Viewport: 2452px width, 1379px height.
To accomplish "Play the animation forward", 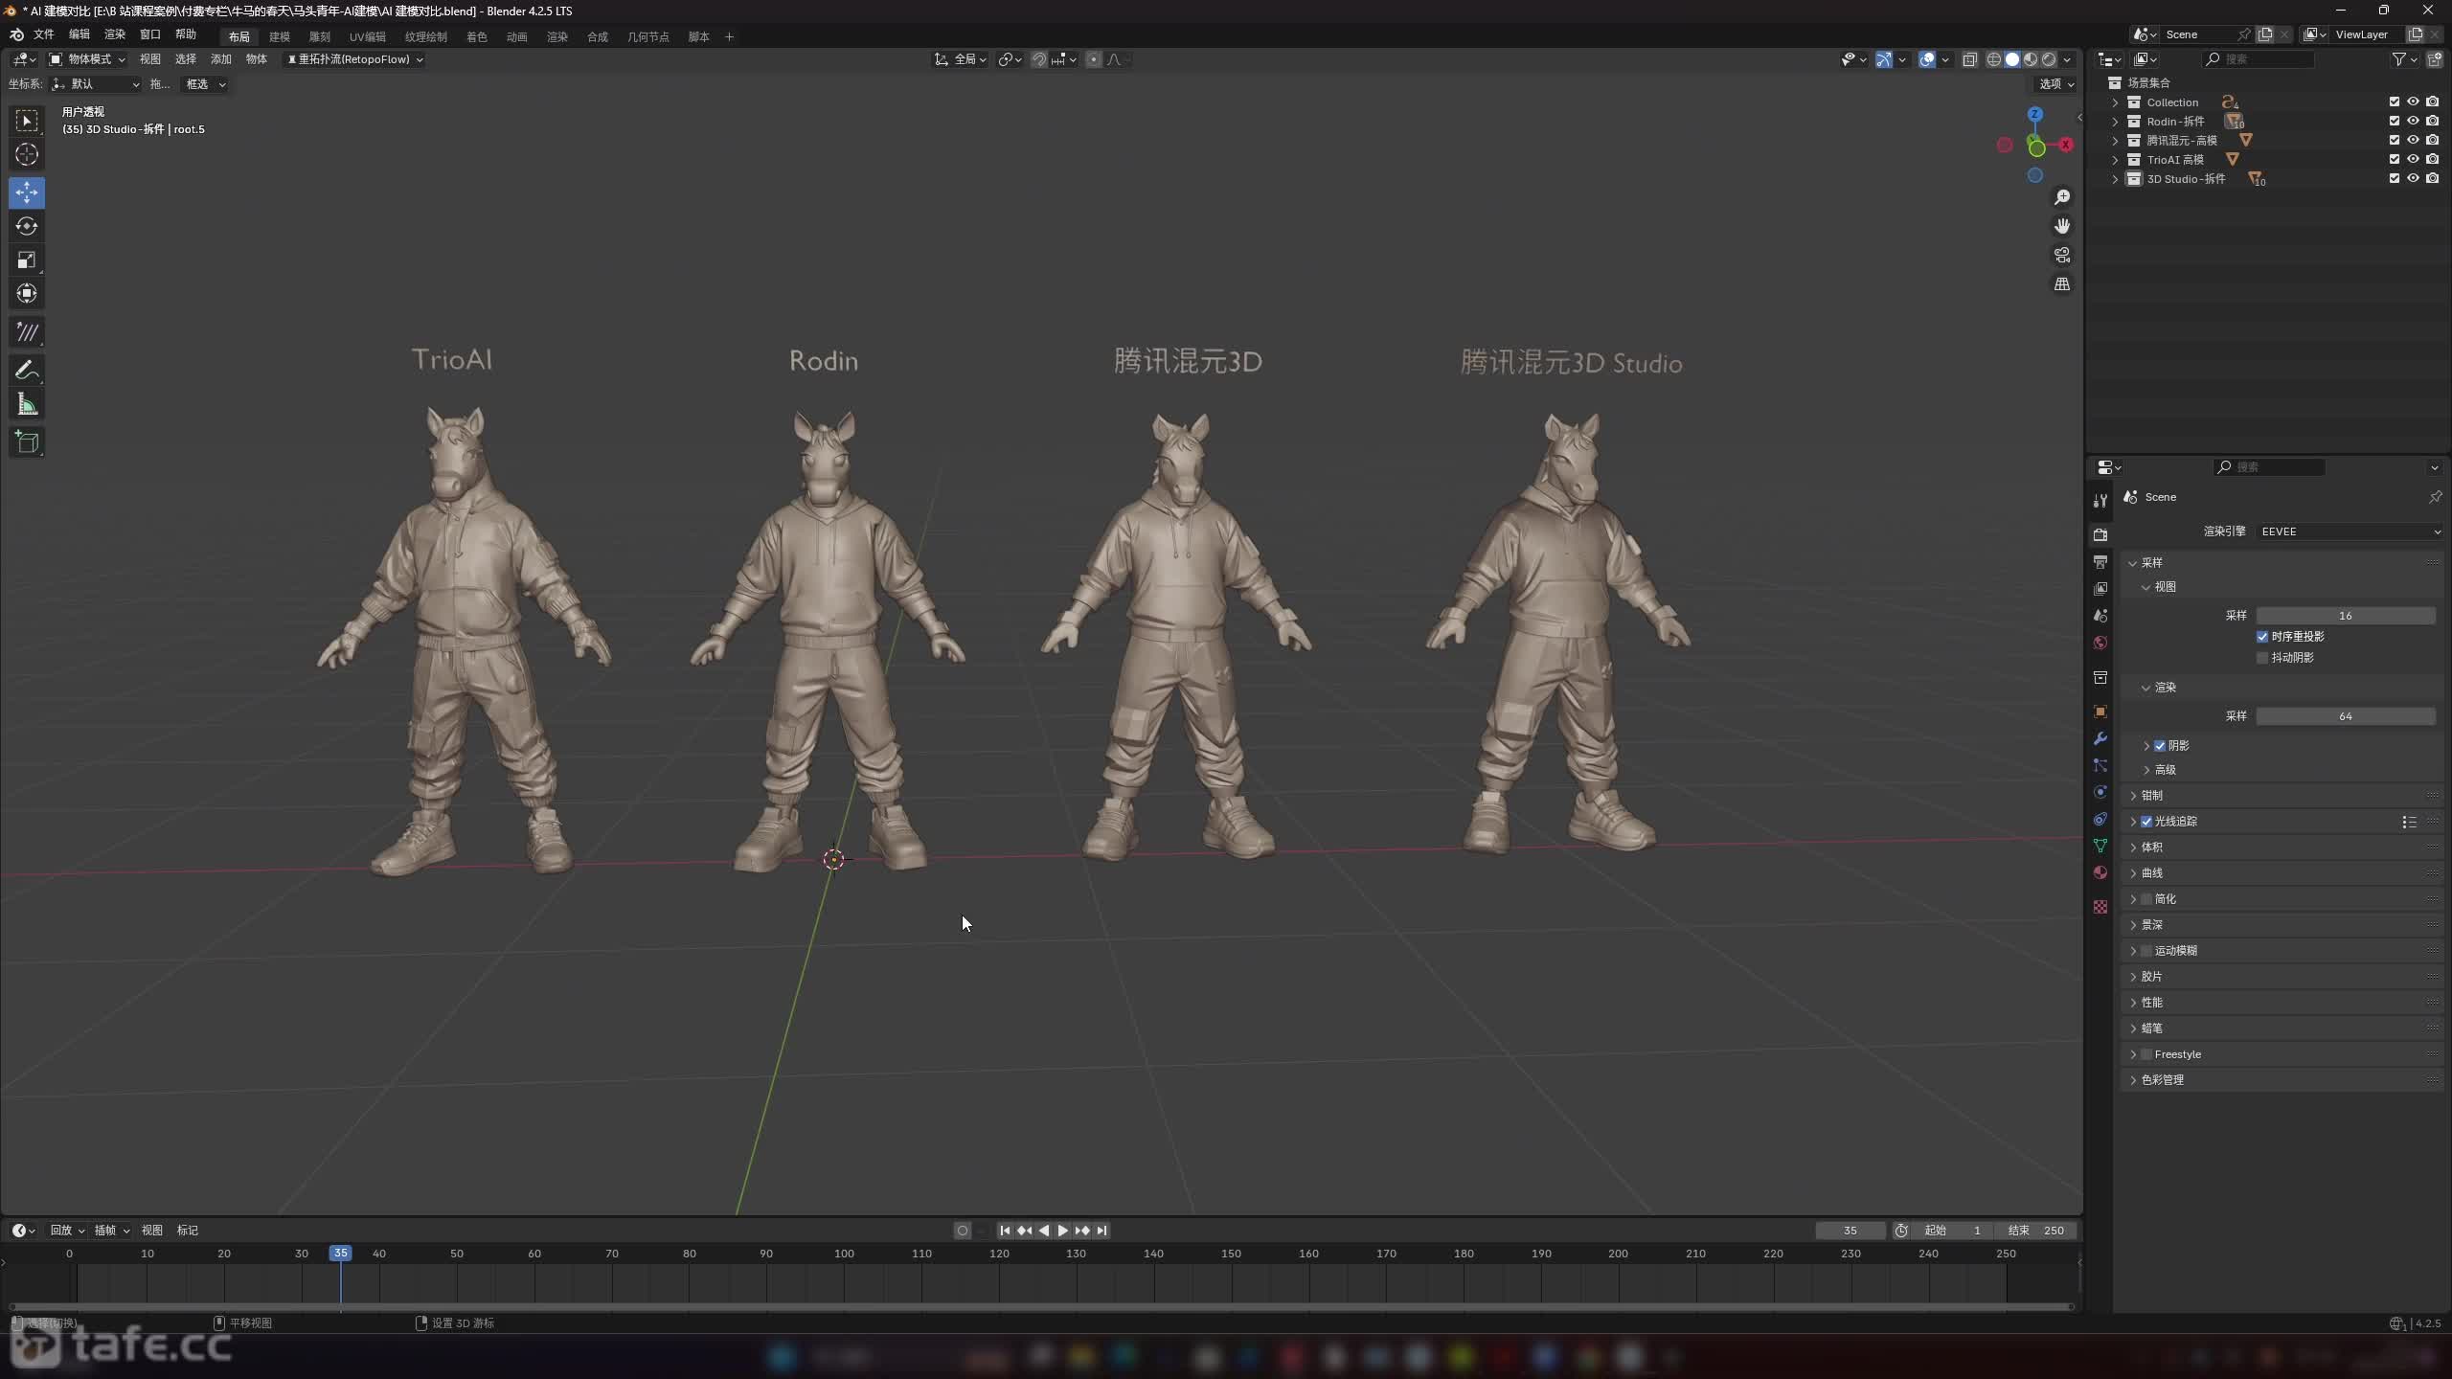I will point(1062,1231).
